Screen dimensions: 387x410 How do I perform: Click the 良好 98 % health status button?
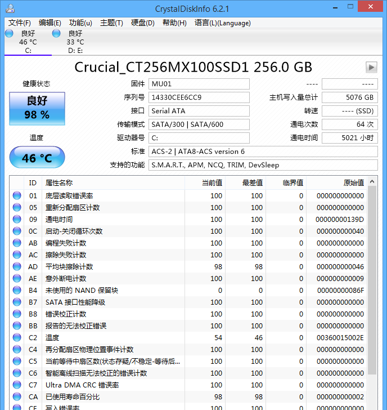coord(37,109)
